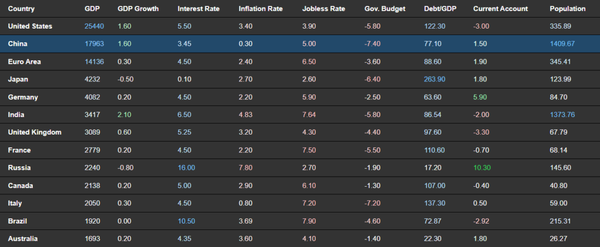Click Russia's interest rate value 16.00
The width and height of the screenshot is (600, 247).
186,168
